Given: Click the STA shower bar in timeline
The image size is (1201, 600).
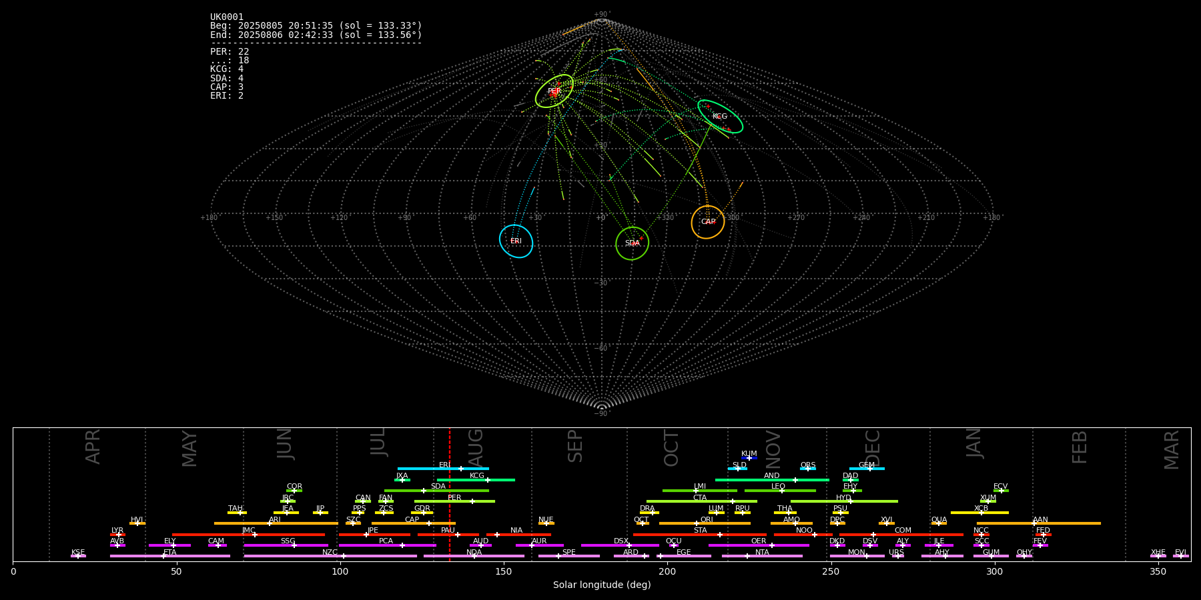Looking at the screenshot, I should pyautogui.click(x=700, y=535).
